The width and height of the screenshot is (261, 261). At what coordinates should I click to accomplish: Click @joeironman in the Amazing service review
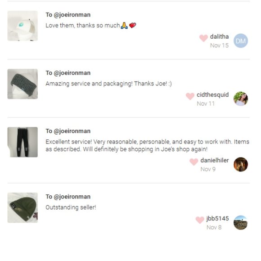tap(72, 73)
